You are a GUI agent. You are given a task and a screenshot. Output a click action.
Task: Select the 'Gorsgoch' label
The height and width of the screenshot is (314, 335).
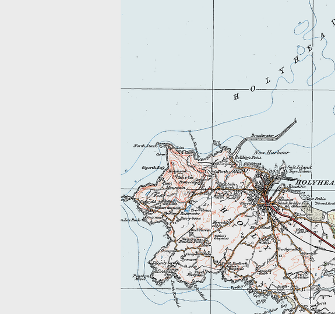pos(168,251)
